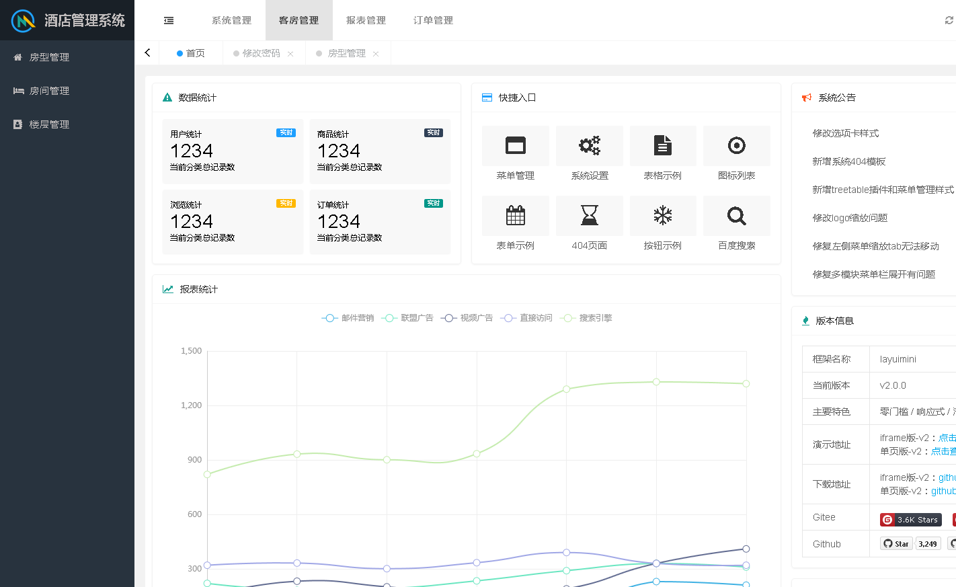Click the 订单统计 statistics card

click(x=380, y=222)
